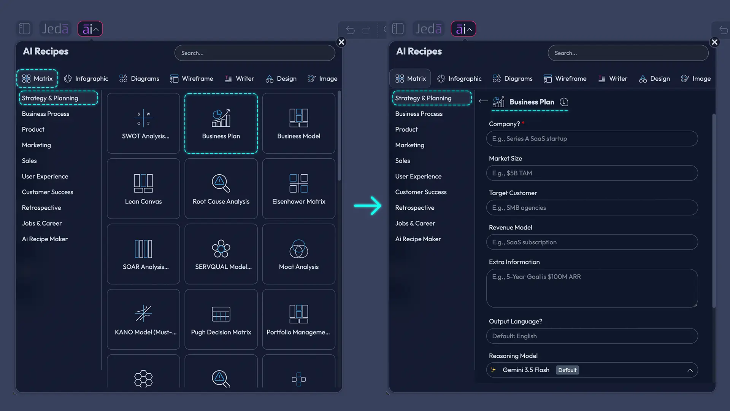Open Marketing category in left panel

click(x=36, y=145)
